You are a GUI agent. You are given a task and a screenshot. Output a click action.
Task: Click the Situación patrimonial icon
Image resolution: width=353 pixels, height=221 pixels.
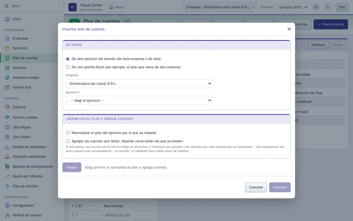point(7,157)
